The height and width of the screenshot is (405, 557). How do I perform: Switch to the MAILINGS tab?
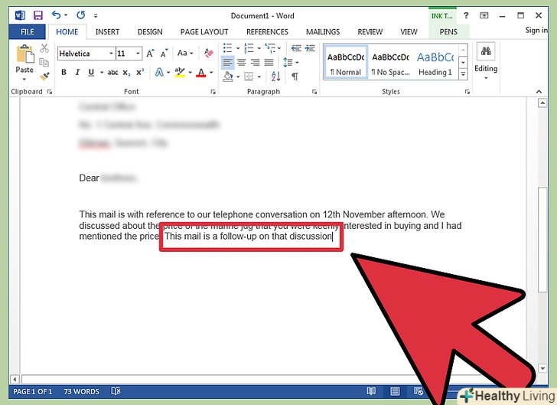point(323,32)
